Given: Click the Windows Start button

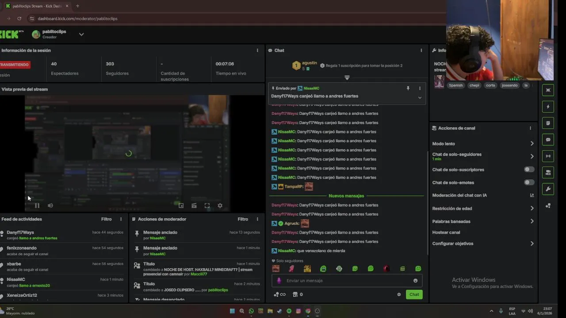Looking at the screenshot, I should [232, 311].
